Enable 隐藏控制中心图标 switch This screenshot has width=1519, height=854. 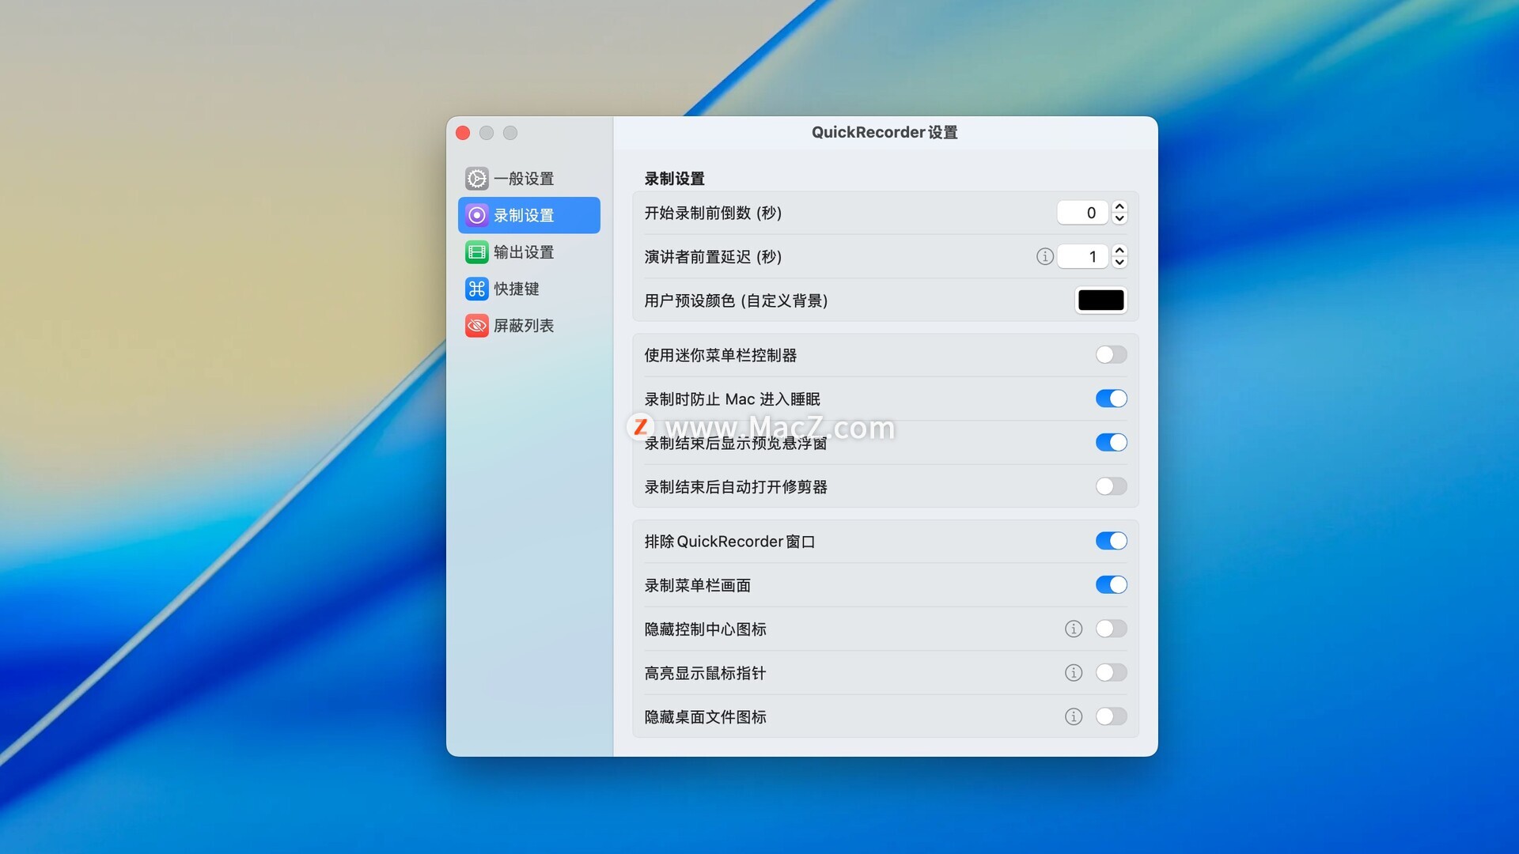tap(1111, 629)
